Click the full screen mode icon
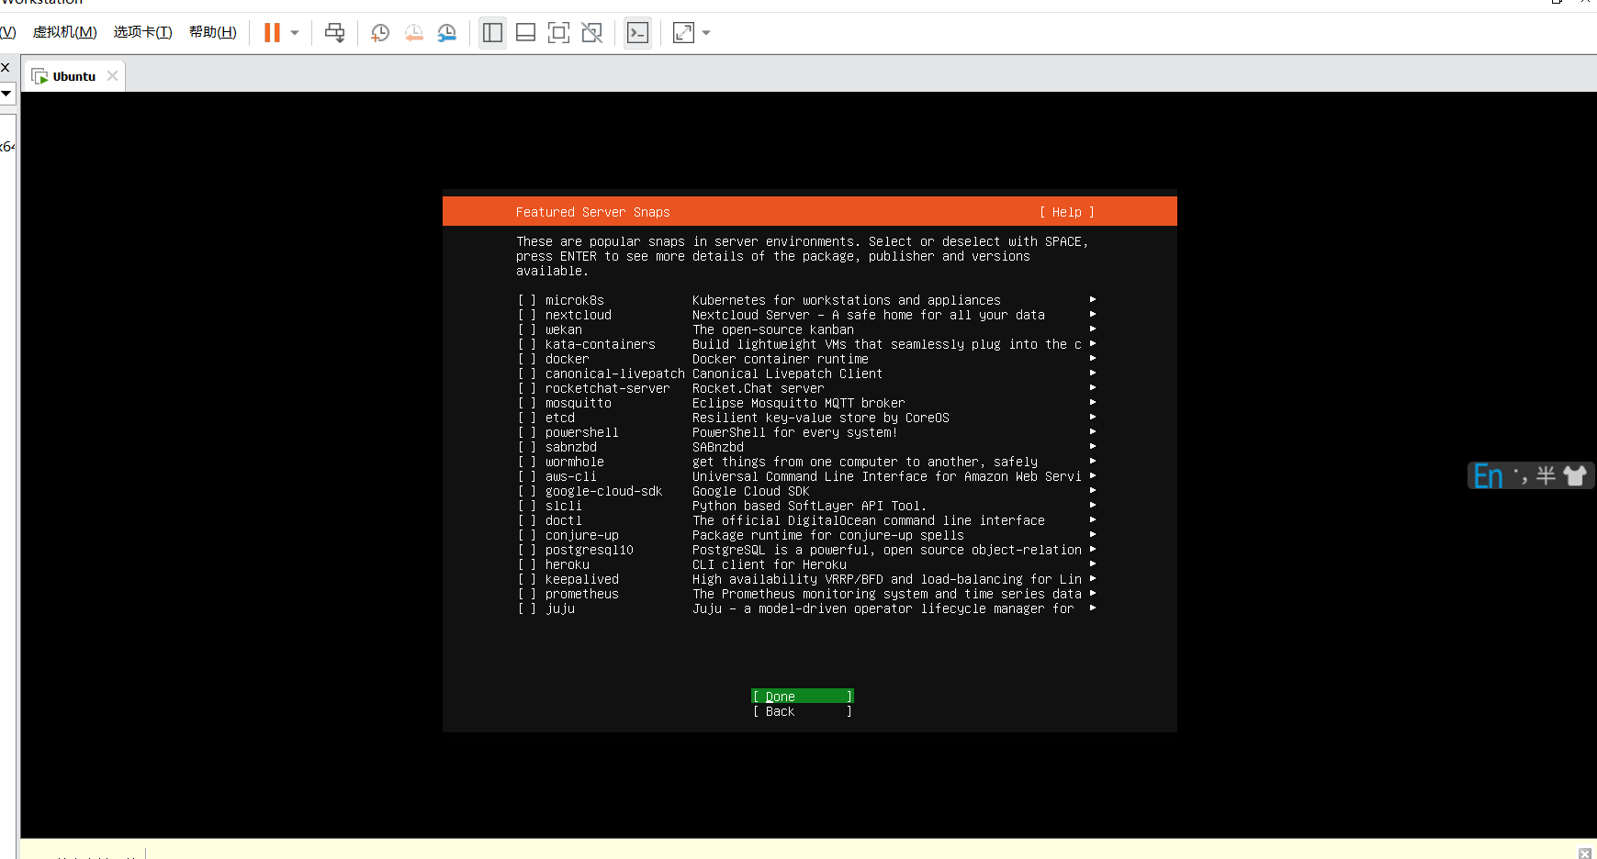The width and height of the screenshot is (1597, 859). coord(558,33)
